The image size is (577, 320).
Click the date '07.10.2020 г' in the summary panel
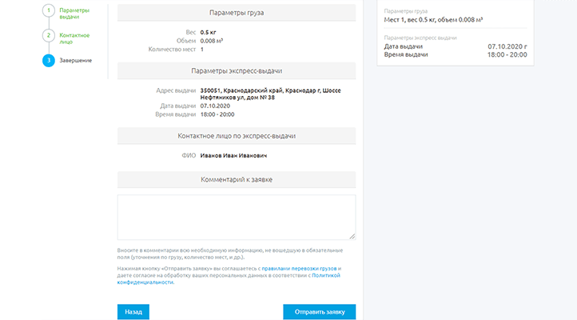click(x=507, y=46)
